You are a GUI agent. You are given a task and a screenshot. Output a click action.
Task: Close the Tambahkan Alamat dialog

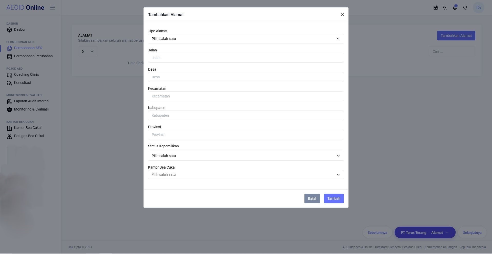(x=342, y=15)
